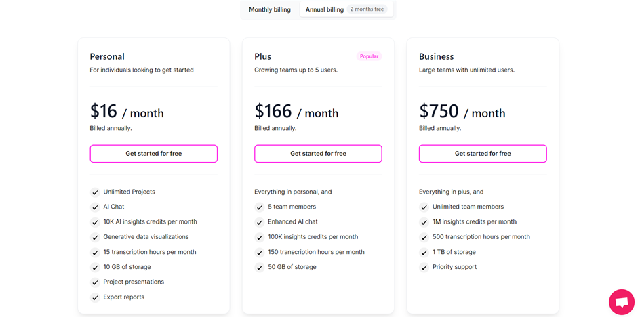Click the Popular badge on Plus plan
The height and width of the screenshot is (317, 640).
[x=369, y=56]
